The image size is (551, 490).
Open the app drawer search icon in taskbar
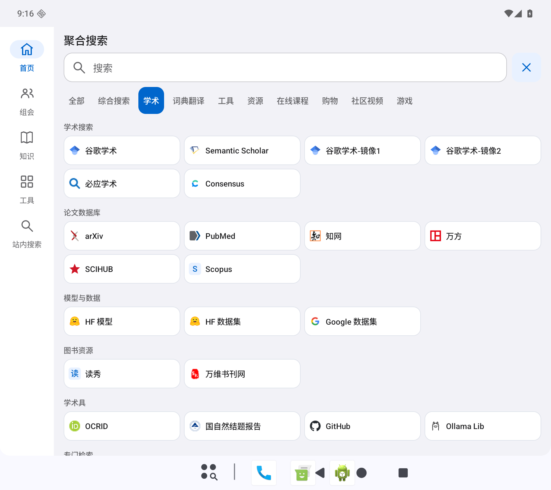209,472
